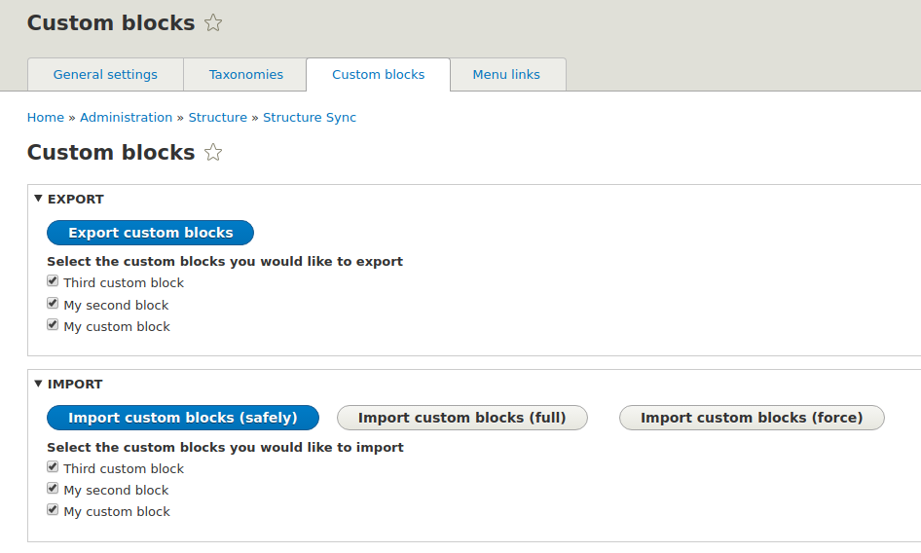Toggle My custom block under Import

point(53,510)
